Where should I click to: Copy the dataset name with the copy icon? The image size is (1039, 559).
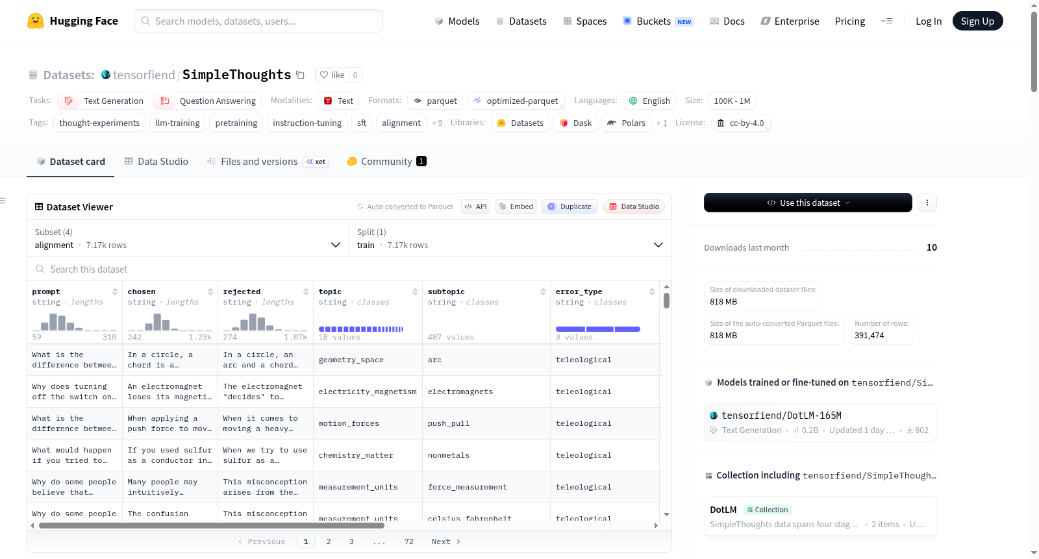(300, 75)
